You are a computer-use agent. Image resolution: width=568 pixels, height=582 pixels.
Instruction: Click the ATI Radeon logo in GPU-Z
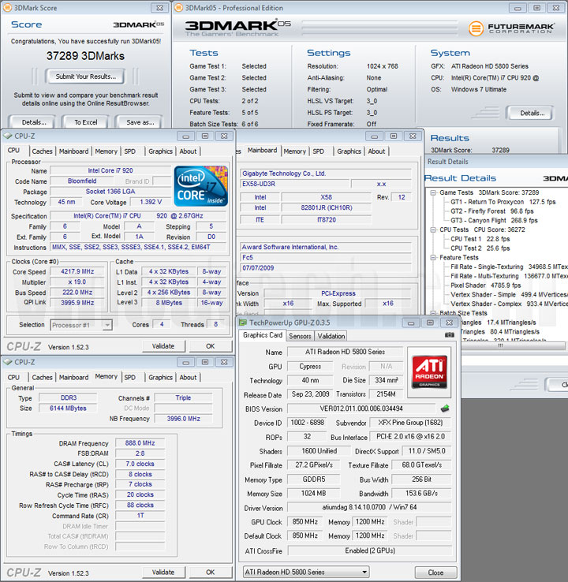[x=429, y=372]
